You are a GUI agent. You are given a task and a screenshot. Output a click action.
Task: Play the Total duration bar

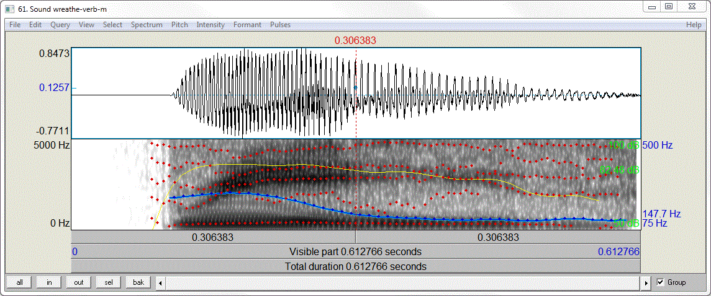pyautogui.click(x=356, y=266)
